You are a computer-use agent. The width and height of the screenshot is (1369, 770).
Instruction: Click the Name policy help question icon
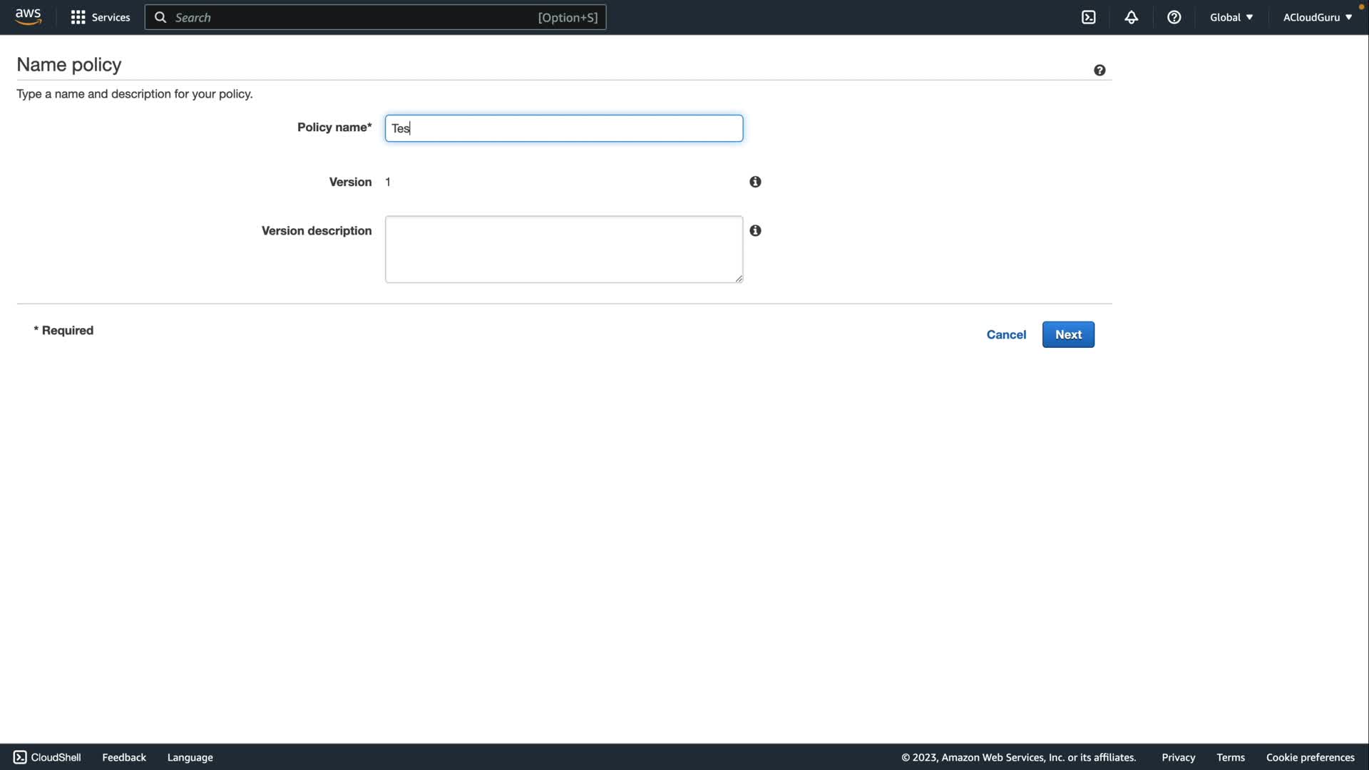1099,70
